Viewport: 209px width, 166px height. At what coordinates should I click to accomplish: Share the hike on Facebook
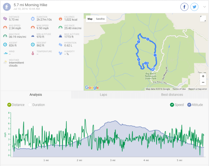point(184,7)
